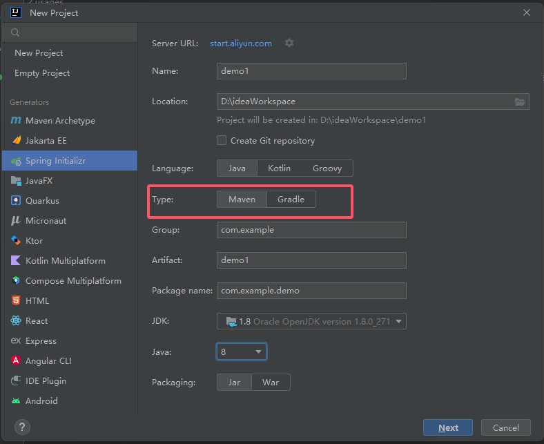Browse for project location folder

pos(520,102)
